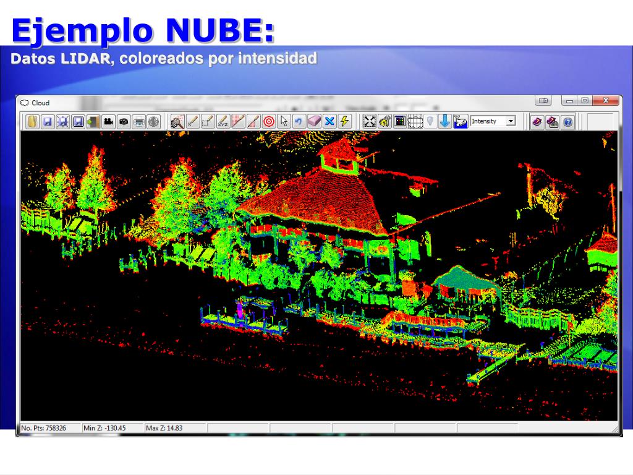Click the Cloud window title icon
633x475 pixels.
click(25, 103)
